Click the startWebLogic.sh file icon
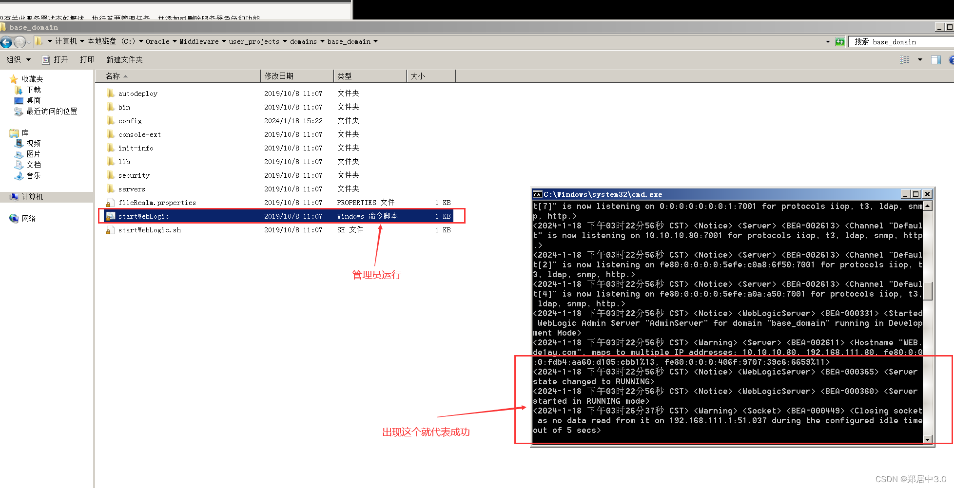This screenshot has width=954, height=488. [110, 230]
